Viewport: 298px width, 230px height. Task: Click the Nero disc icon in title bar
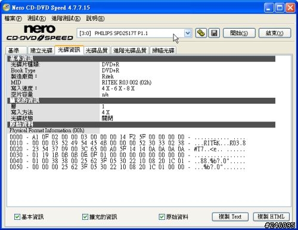tap(6, 8)
